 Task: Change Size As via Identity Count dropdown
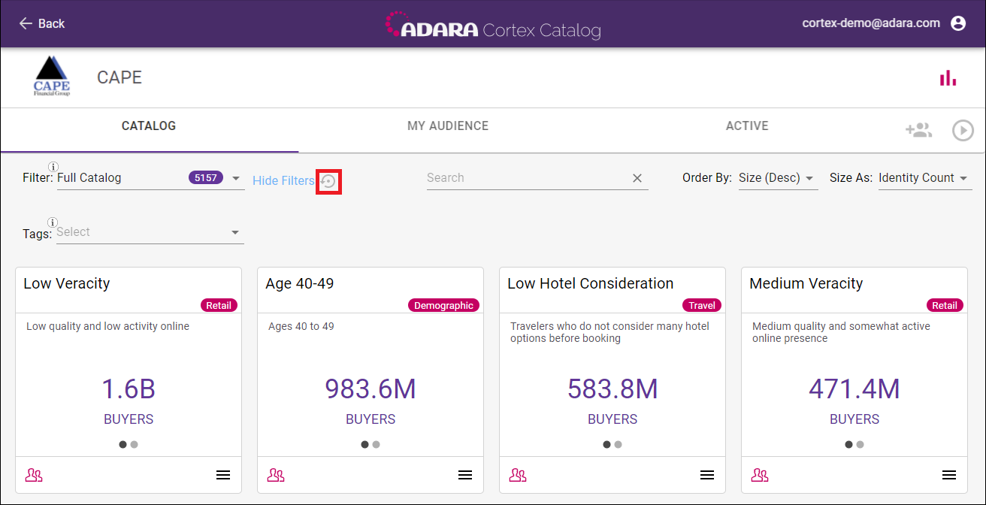(924, 177)
